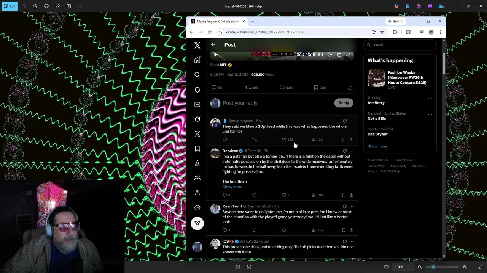Click the rotate icon in Photos toolbar
487x273 pixels.
[x=24, y=6]
